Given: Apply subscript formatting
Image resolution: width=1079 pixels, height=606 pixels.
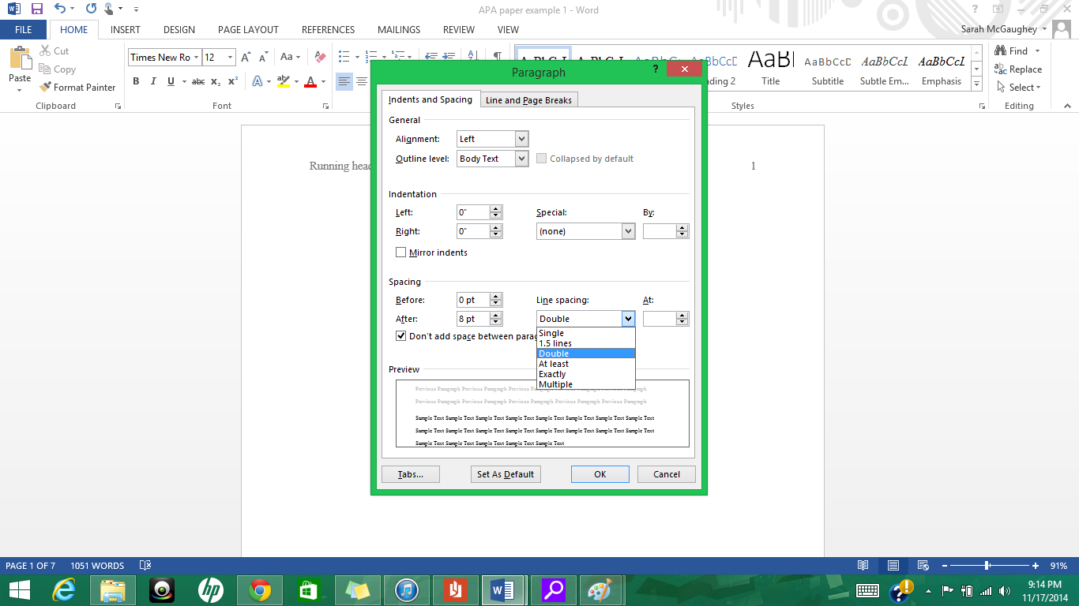Looking at the screenshot, I should (215, 81).
